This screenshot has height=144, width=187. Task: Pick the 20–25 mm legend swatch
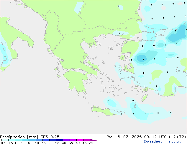(x=53, y=140)
